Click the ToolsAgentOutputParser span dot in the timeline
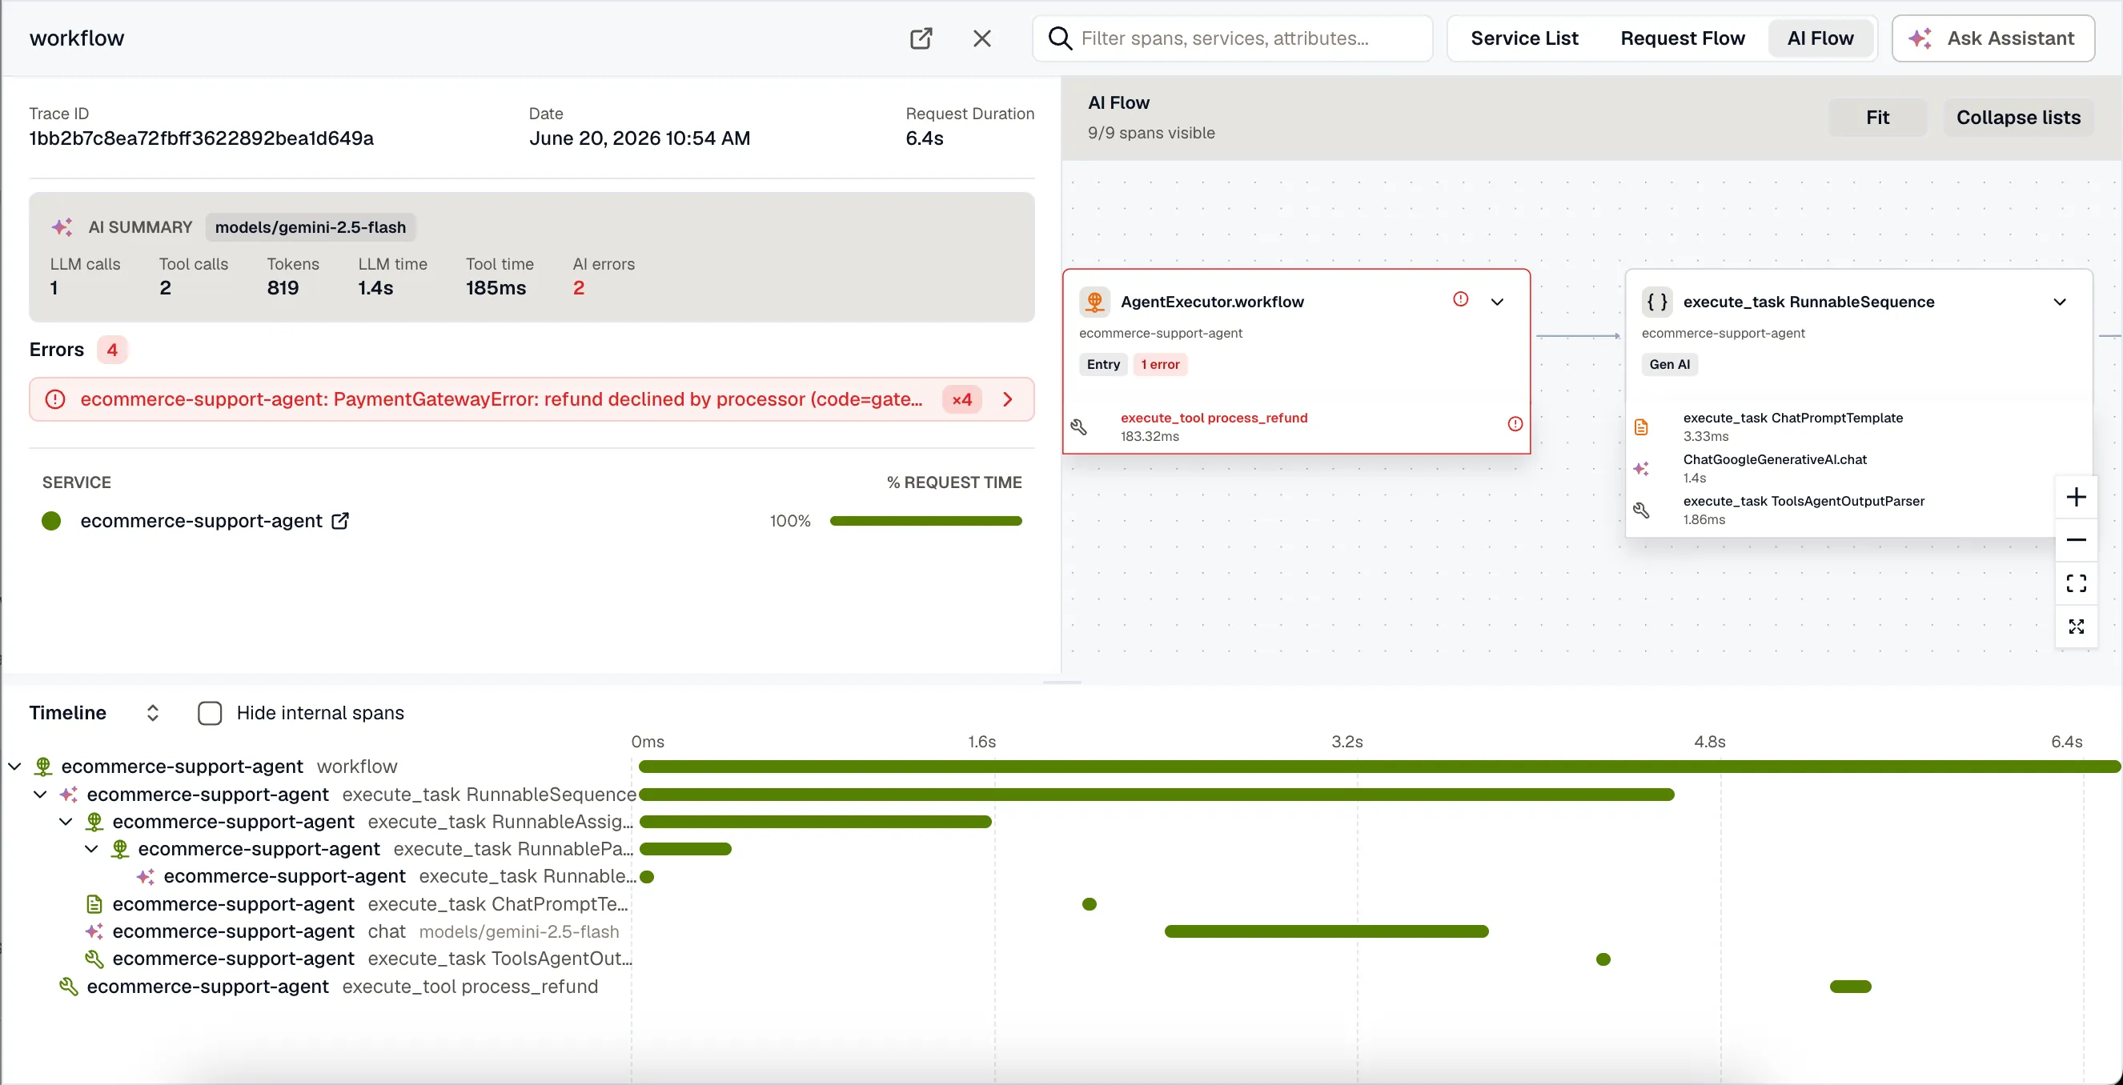Screen dimensions: 2123x1085 coord(1603,959)
